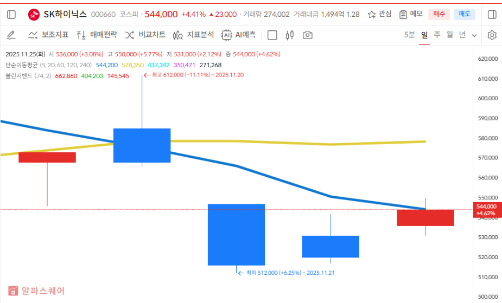Add SK하이닉스 to 관심 watchlist star

(379, 14)
